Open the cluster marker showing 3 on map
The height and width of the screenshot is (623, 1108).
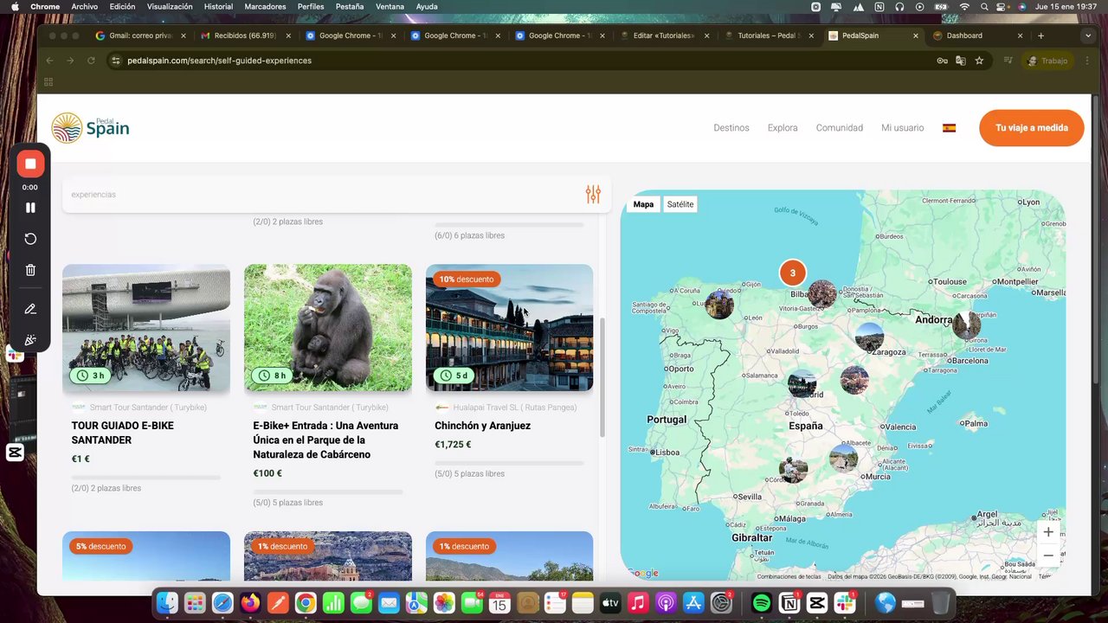tap(792, 273)
